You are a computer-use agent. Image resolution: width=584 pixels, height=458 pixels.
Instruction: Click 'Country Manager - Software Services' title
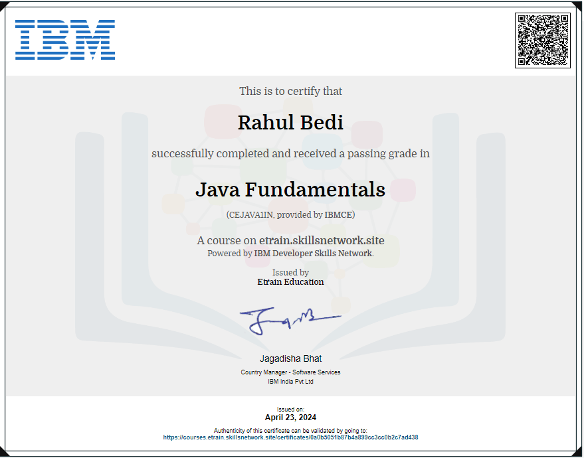tap(290, 372)
